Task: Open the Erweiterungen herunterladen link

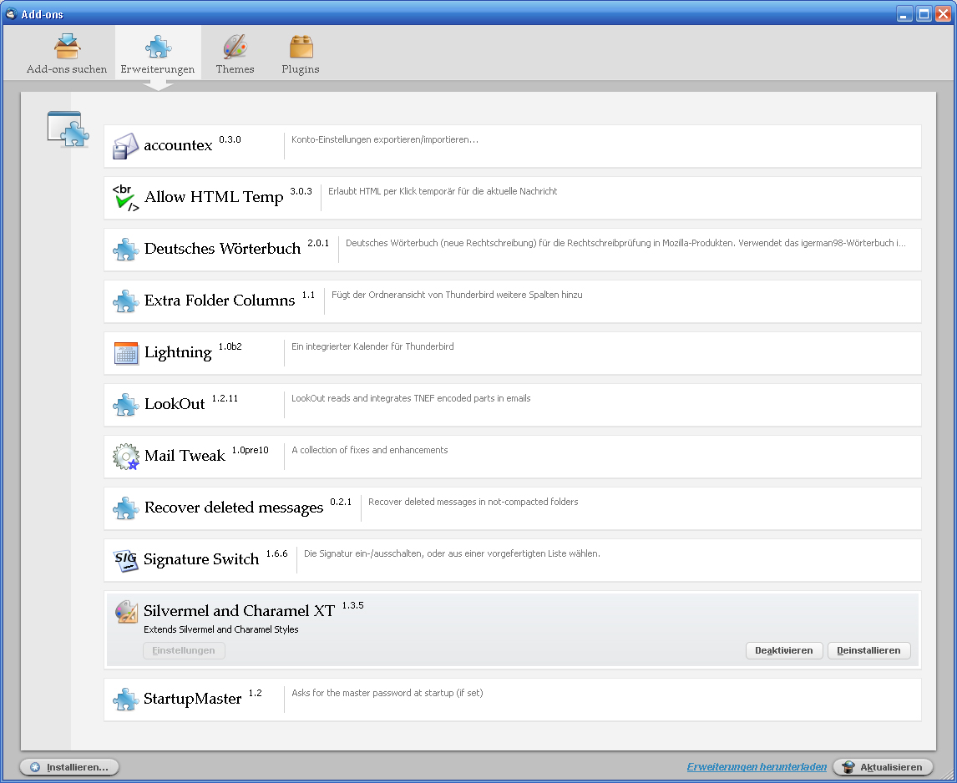Action: tap(757, 766)
